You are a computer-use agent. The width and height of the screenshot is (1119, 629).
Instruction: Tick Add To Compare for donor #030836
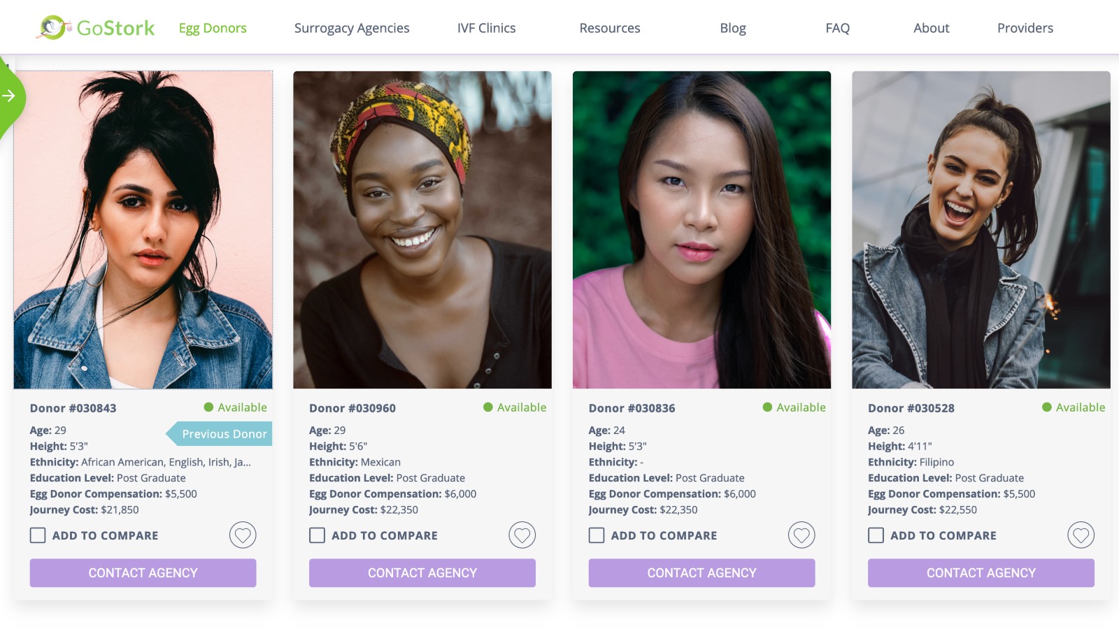(596, 535)
